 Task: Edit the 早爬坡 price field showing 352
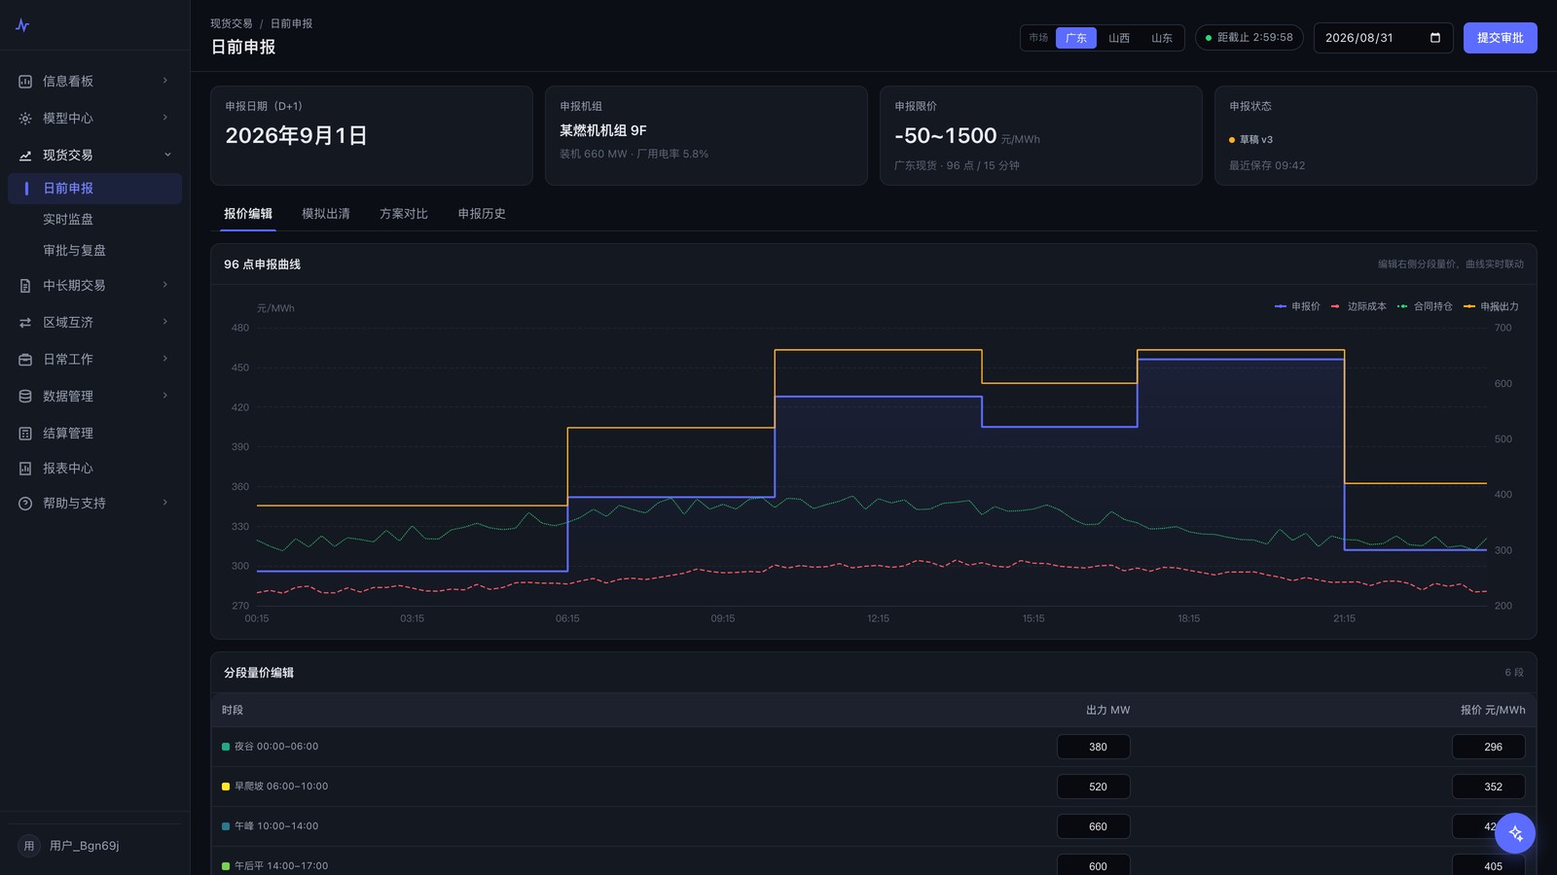click(1489, 787)
